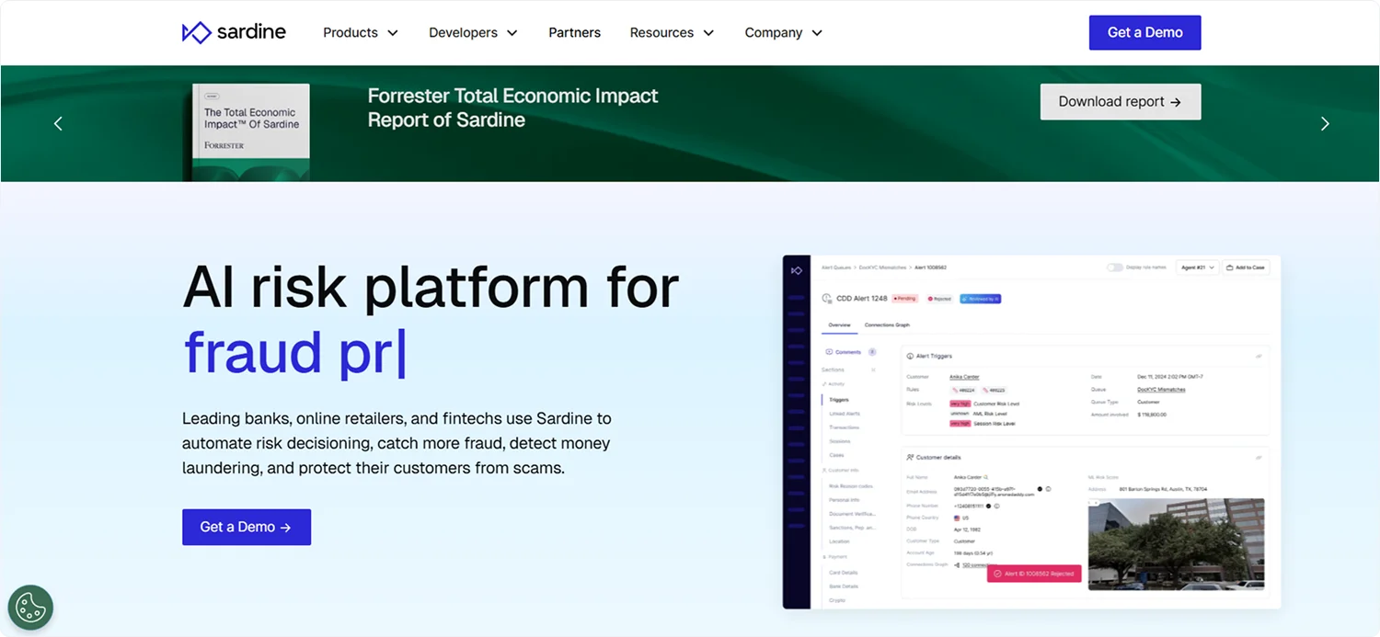Image resolution: width=1380 pixels, height=637 pixels.
Task: Click the Add to Case button
Action: 1246,267
